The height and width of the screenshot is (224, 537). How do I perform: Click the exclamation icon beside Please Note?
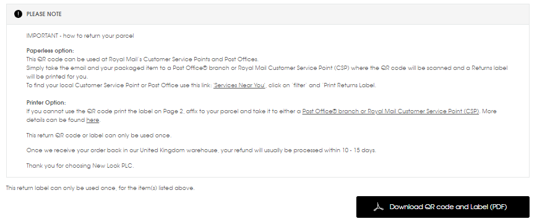pyautogui.click(x=18, y=14)
